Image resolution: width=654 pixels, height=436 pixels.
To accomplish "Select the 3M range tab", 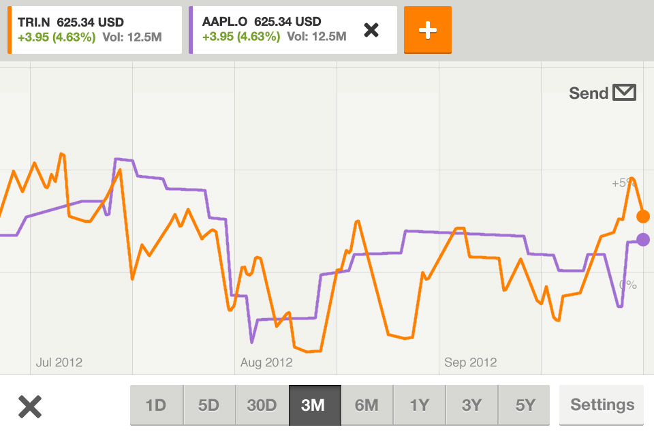I will tap(313, 405).
